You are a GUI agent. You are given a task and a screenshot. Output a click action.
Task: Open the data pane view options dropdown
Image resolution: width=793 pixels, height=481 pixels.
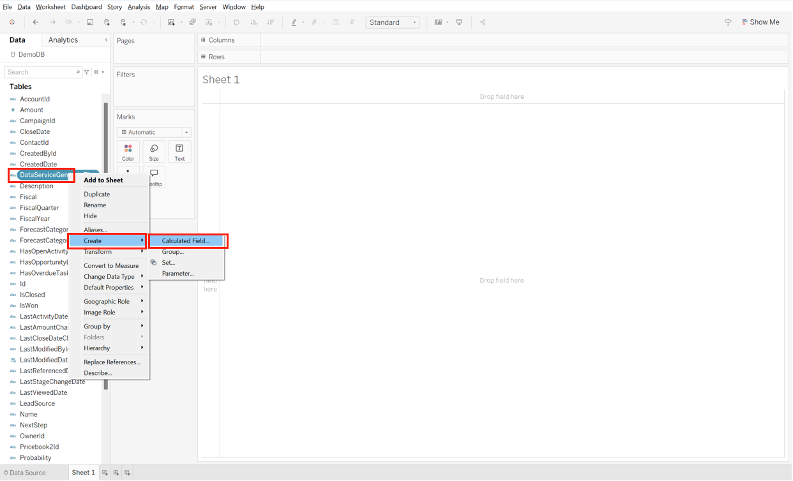pyautogui.click(x=99, y=71)
